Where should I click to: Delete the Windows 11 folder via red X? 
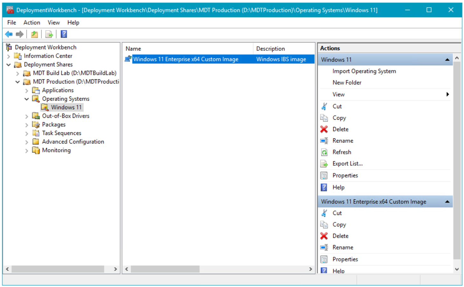click(x=324, y=129)
